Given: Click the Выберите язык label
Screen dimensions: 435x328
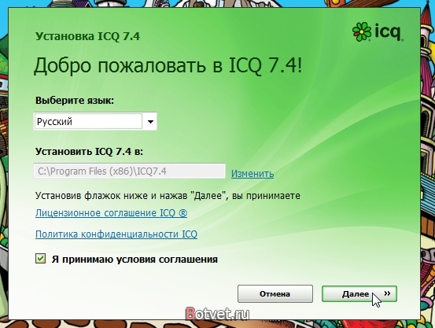Looking at the screenshot, I should [x=75, y=101].
